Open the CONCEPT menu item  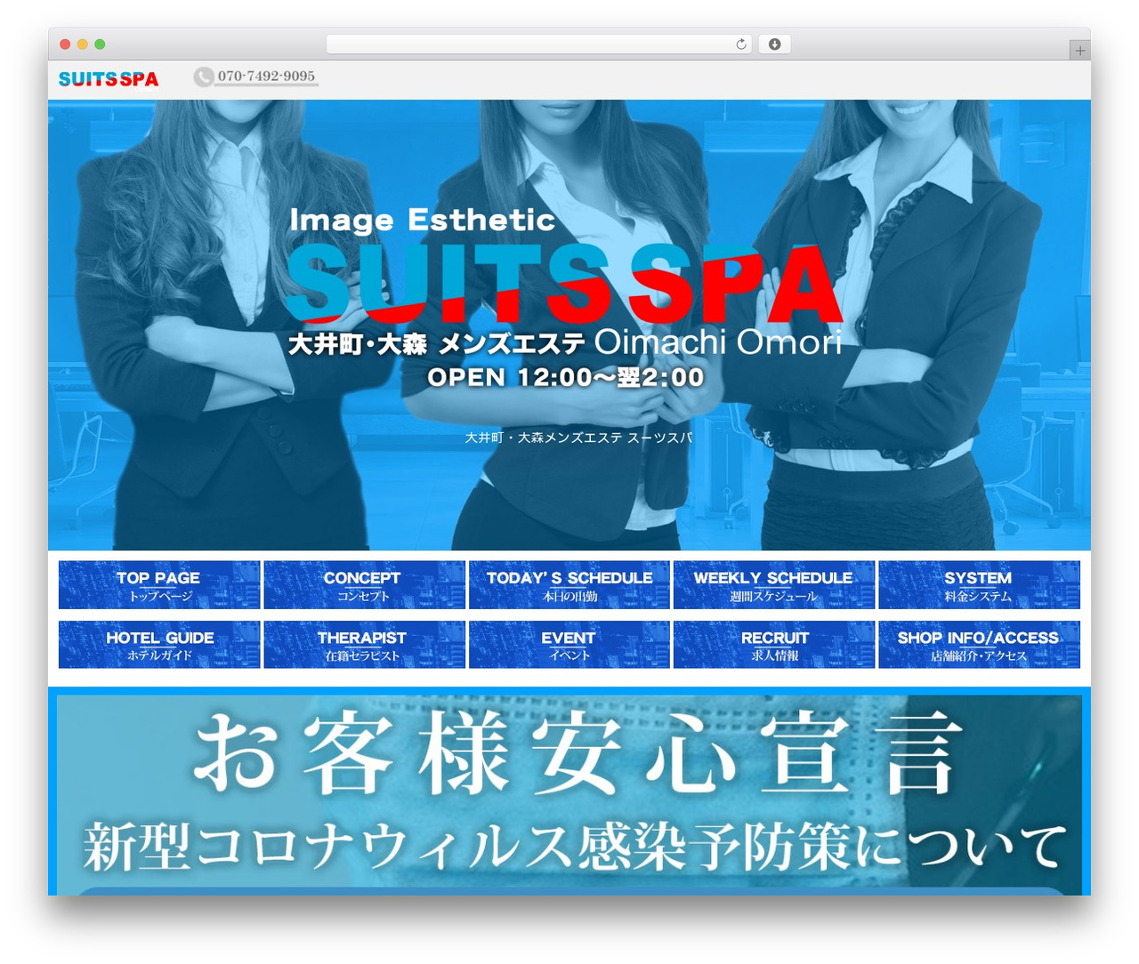(x=364, y=585)
